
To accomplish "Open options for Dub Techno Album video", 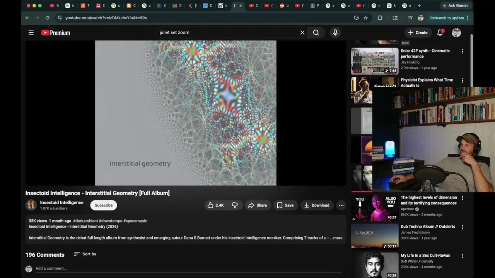I will click(463, 227).
